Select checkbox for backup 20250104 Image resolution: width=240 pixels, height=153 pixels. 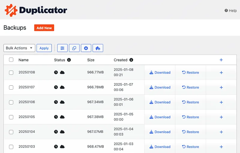[11, 132]
